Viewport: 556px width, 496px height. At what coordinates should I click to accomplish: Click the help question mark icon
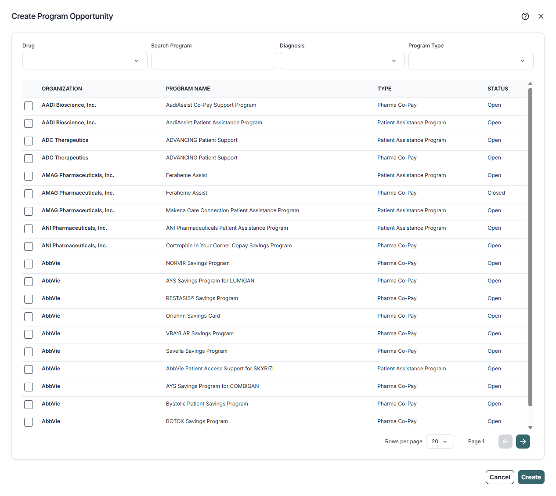coord(525,16)
